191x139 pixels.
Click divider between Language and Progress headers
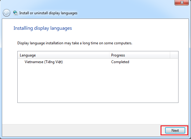[109, 55]
